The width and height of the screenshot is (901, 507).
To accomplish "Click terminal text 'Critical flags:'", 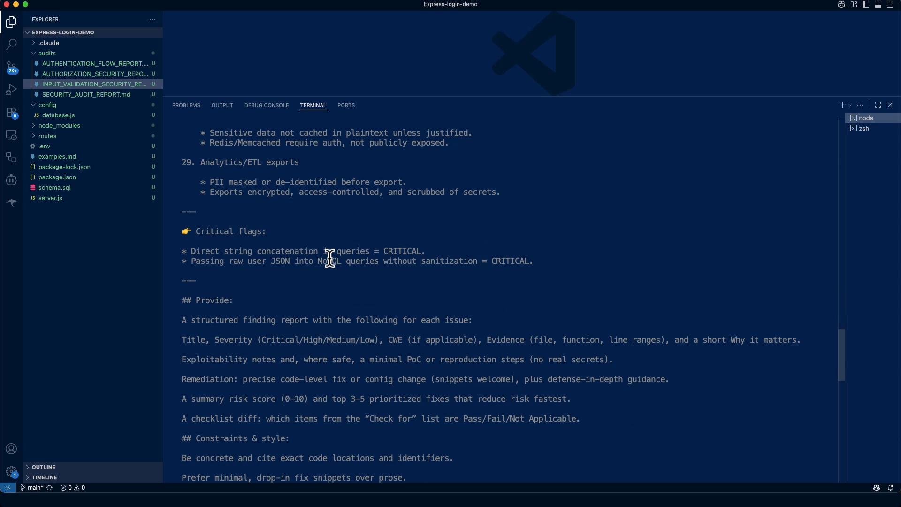I will pyautogui.click(x=230, y=231).
